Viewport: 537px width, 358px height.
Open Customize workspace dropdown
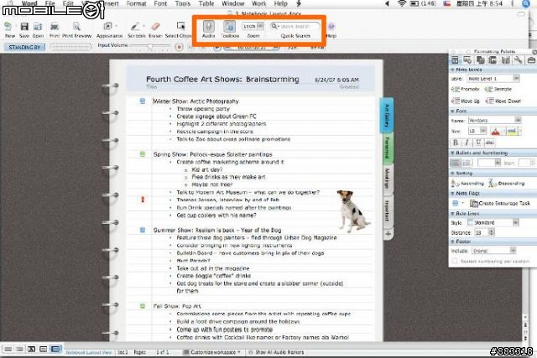click(x=212, y=352)
